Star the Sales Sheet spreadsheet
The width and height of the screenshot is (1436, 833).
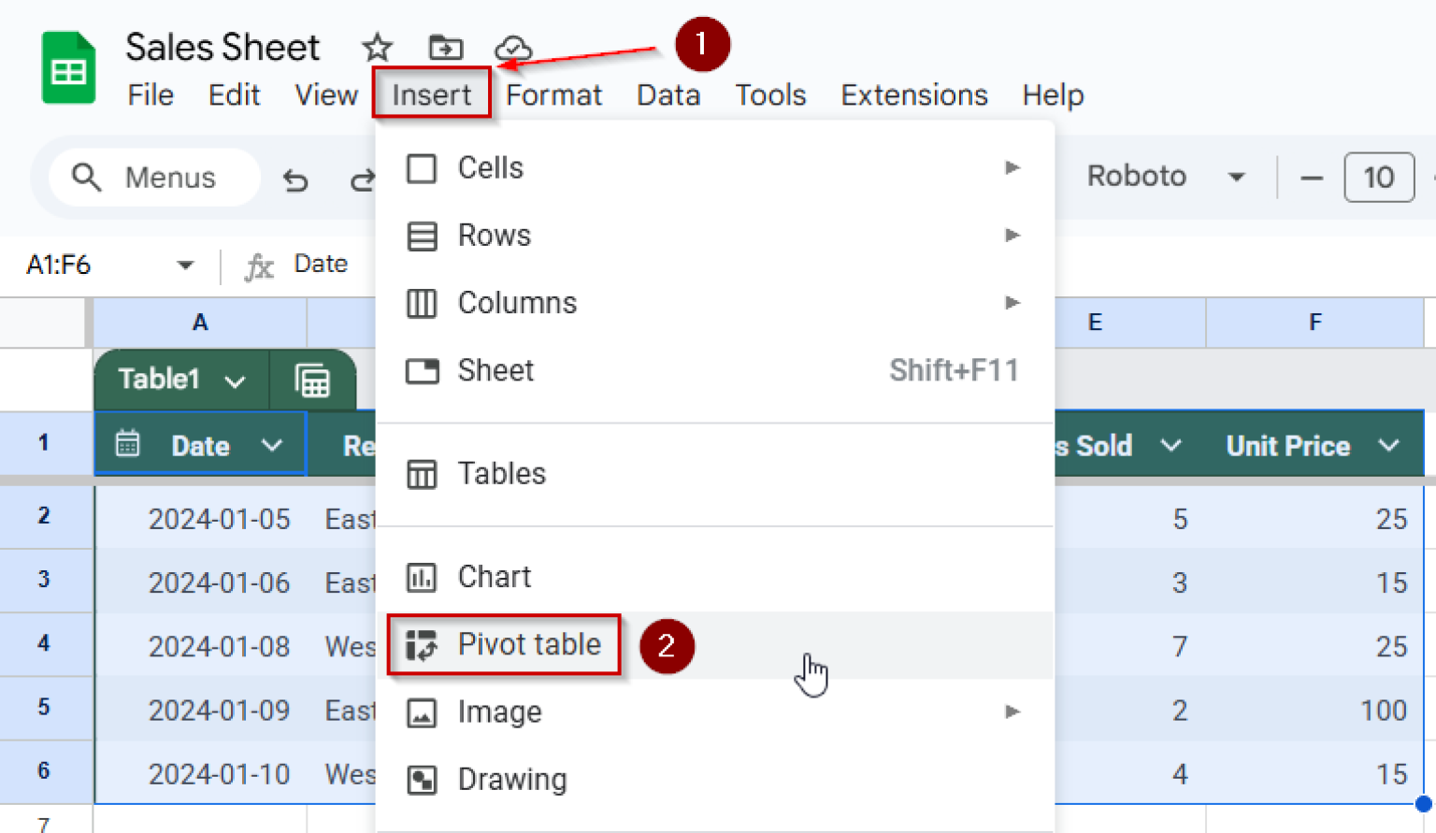[x=377, y=47]
